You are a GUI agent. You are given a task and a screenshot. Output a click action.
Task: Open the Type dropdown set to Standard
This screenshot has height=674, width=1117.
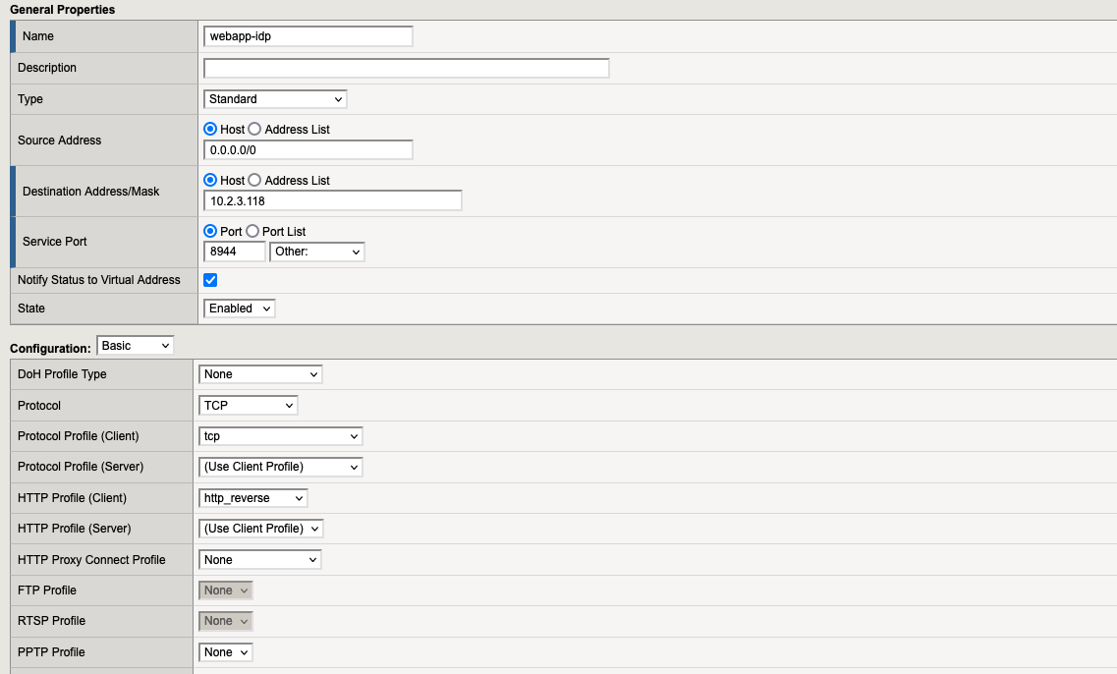click(275, 99)
